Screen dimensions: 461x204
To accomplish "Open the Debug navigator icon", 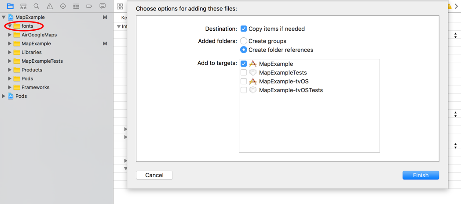I will coord(76,6).
